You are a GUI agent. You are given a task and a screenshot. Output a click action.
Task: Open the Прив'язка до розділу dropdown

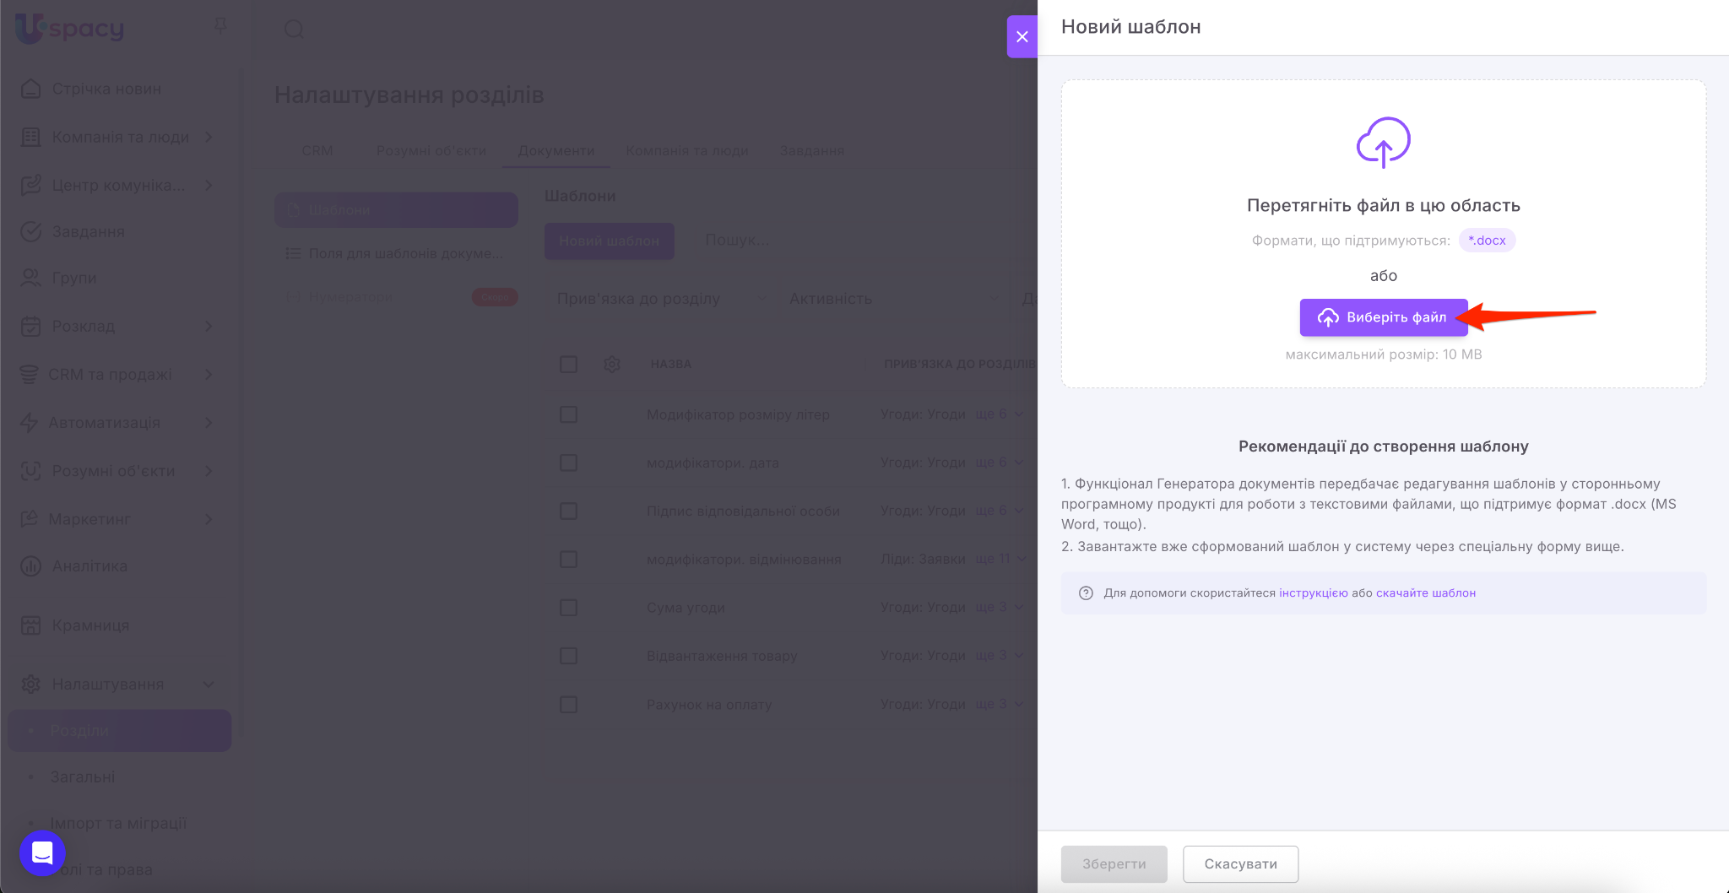pos(661,299)
